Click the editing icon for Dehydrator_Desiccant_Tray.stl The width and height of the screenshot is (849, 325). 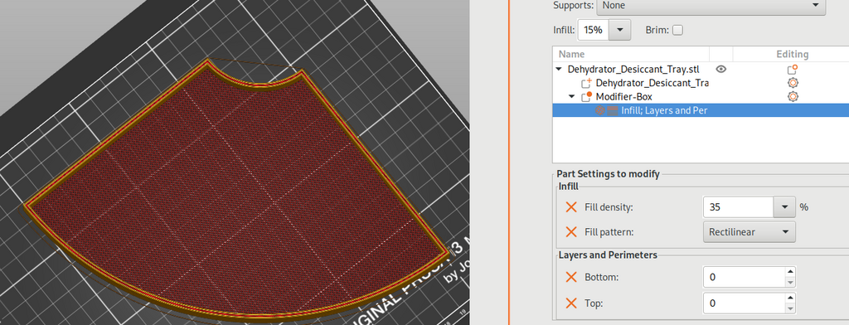[792, 70]
